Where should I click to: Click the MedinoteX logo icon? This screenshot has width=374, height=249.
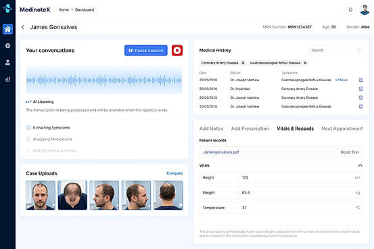tap(7, 8)
